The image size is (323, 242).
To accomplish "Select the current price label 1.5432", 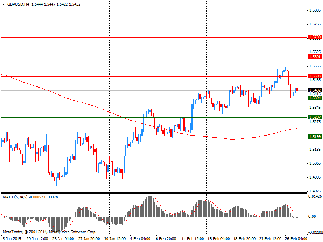I will point(315,90).
